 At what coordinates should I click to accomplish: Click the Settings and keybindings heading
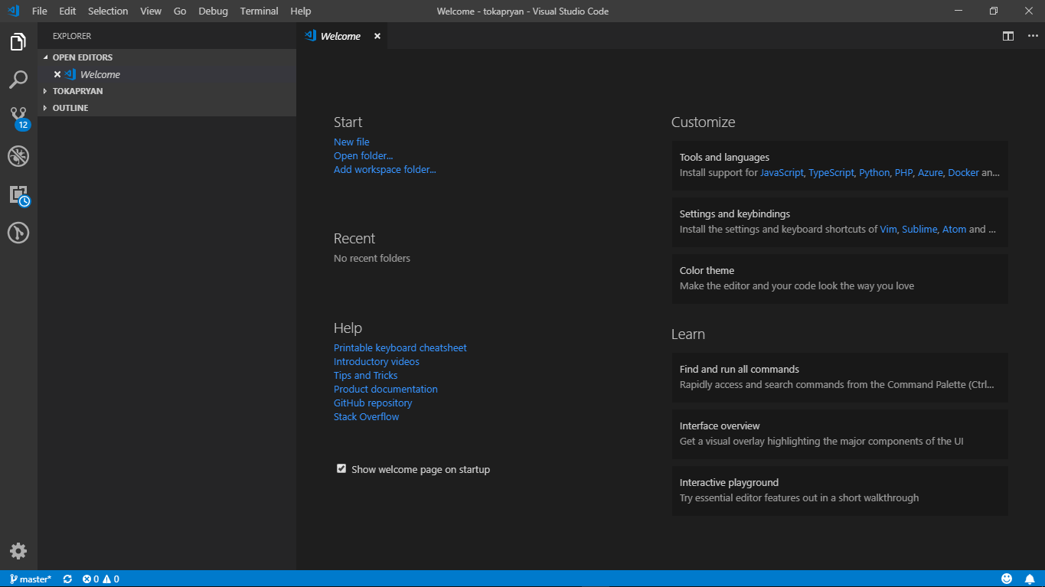735,214
